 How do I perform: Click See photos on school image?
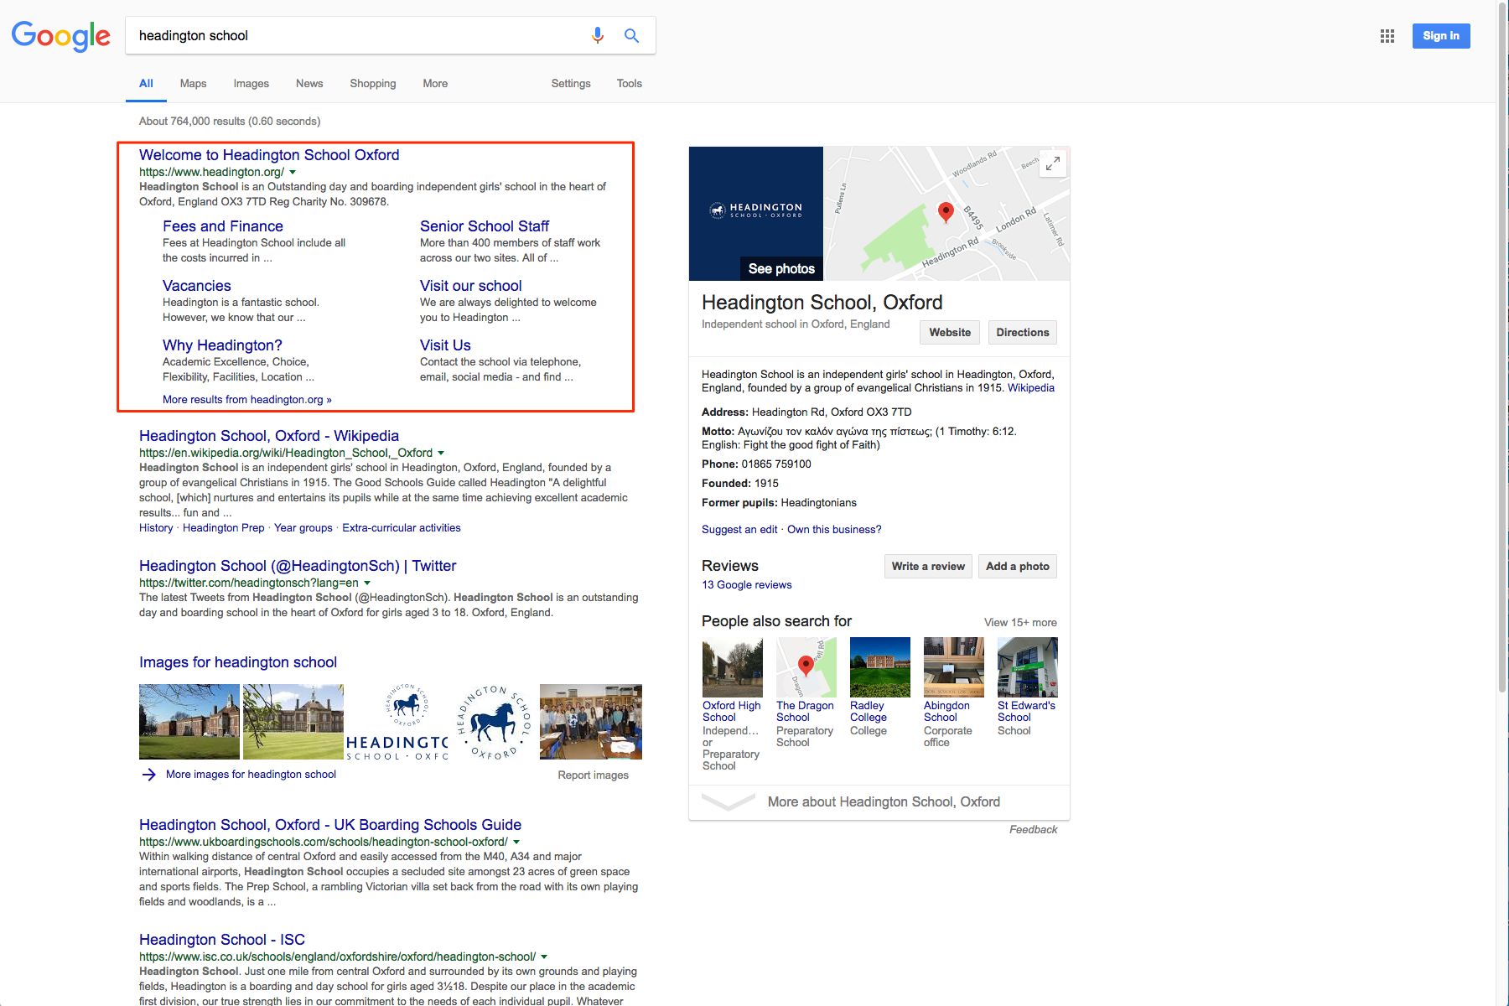781,269
